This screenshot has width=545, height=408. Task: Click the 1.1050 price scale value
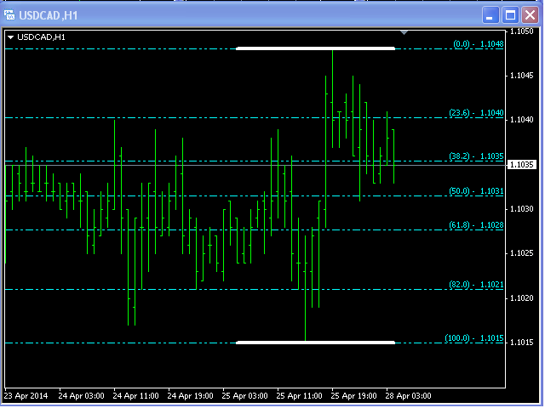521,31
